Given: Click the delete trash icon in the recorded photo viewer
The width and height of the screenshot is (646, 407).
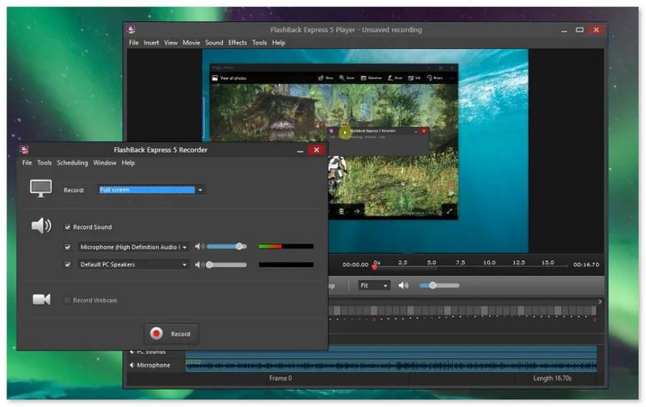Looking at the screenshot, I should [341, 212].
